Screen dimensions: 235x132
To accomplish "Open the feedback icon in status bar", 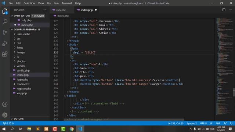I will pos(225,123).
